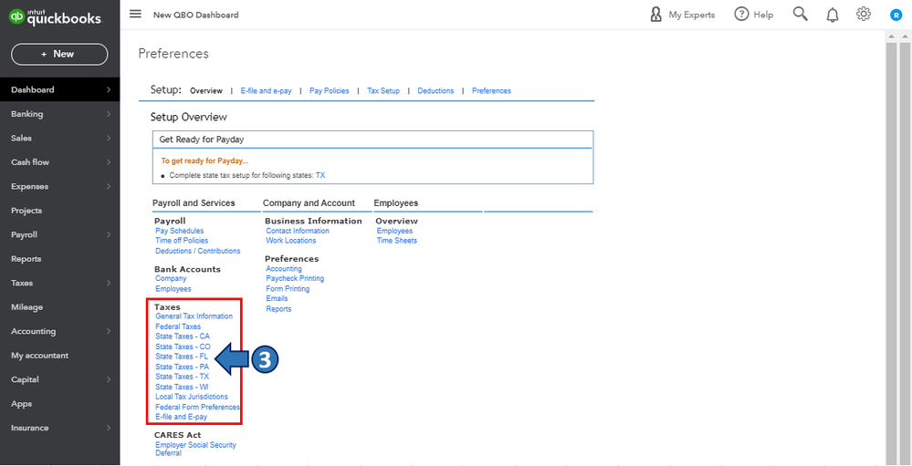The image size is (912, 466).
Task: Click the TX state setup link
Action: coord(320,174)
